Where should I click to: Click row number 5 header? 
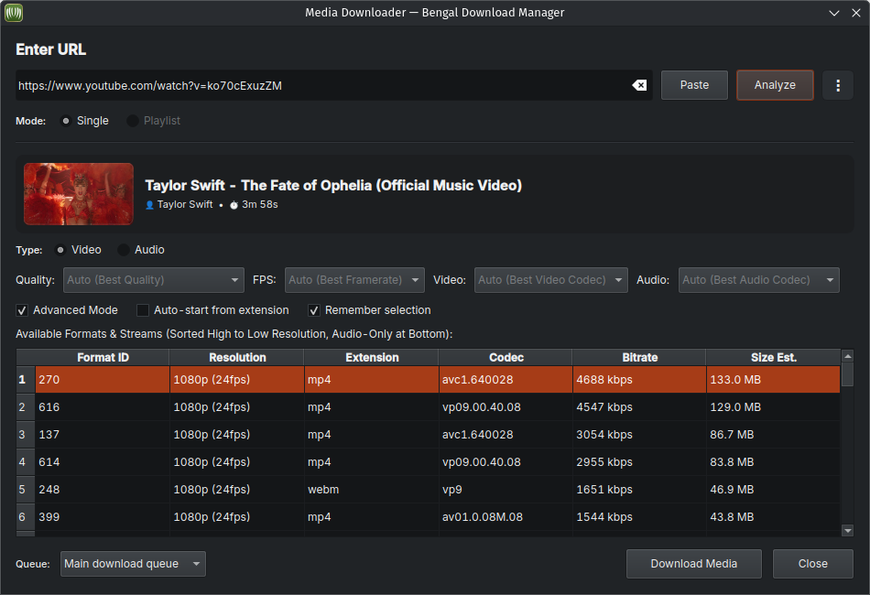[x=26, y=490]
